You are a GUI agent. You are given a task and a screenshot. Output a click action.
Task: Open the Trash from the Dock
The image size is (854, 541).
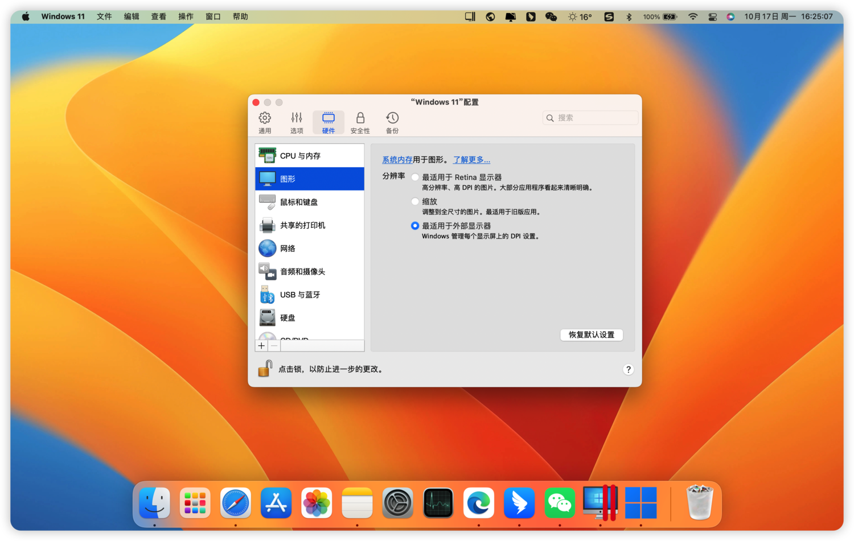click(699, 503)
